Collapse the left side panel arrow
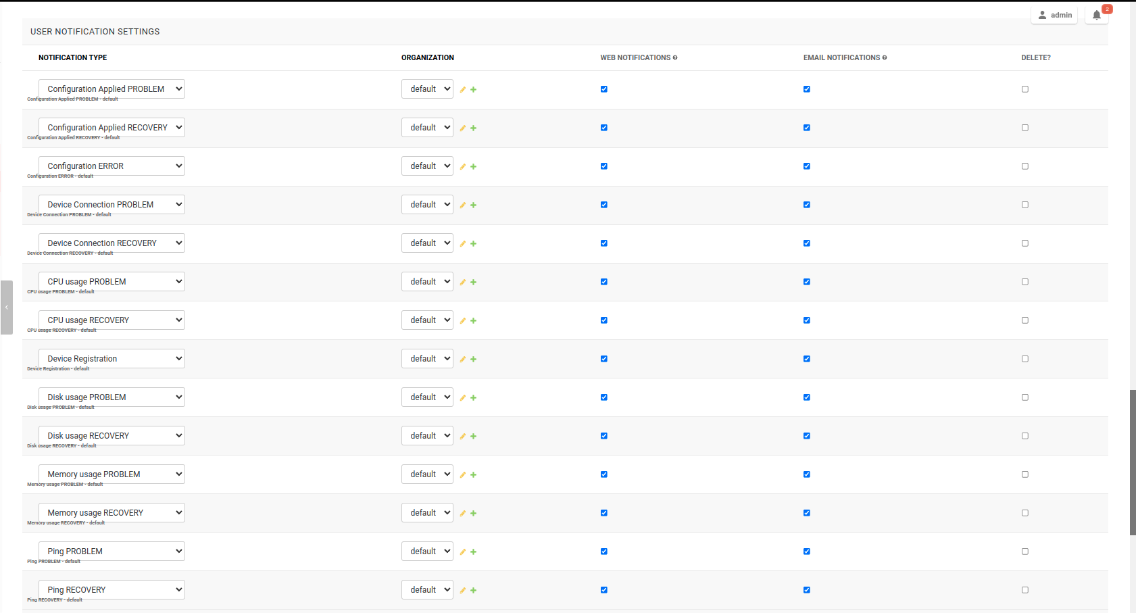This screenshot has width=1136, height=613. click(x=7, y=306)
